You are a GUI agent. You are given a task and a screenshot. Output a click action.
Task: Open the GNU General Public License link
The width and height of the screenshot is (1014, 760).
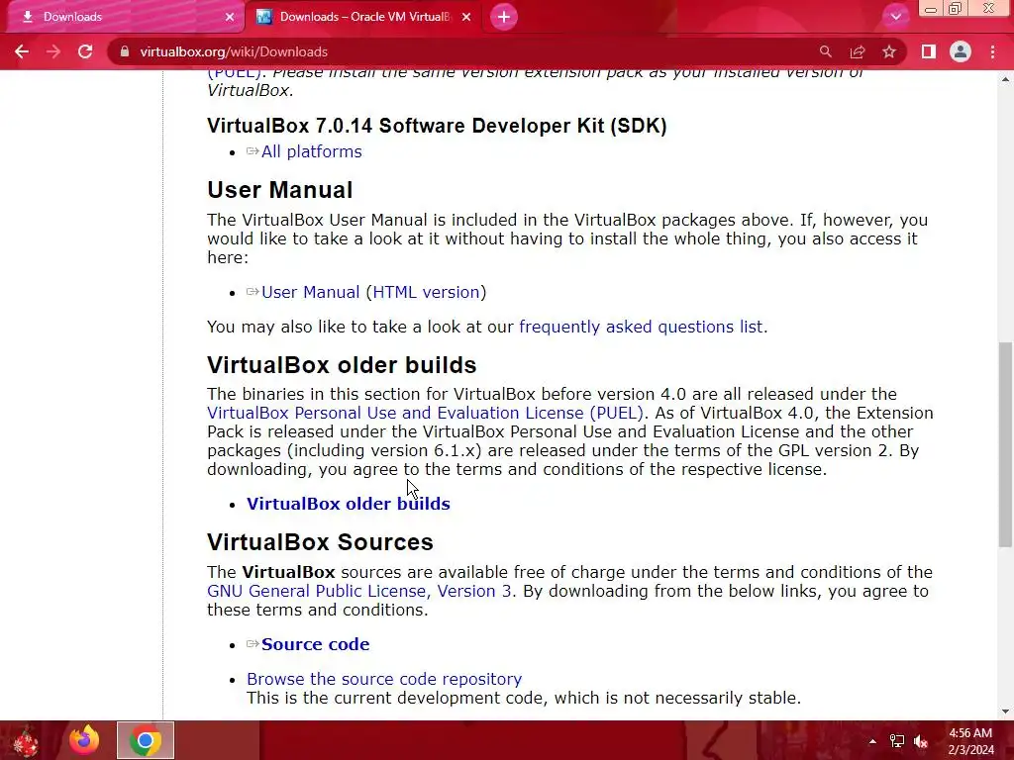[358, 592]
